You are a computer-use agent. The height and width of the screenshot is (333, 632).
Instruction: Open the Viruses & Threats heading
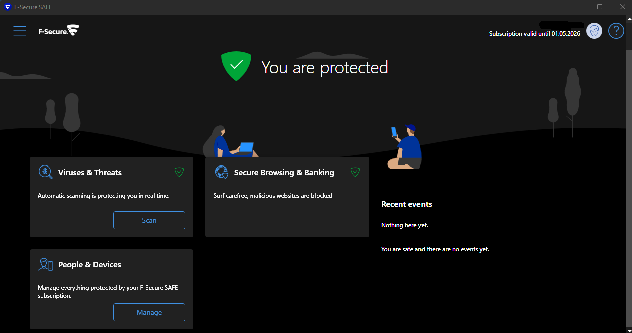pos(90,172)
